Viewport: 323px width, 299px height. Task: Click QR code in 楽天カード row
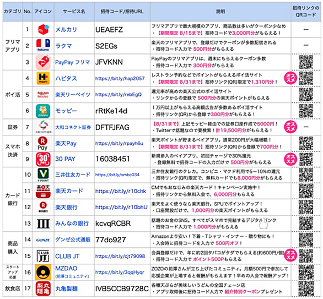[x=306, y=191]
